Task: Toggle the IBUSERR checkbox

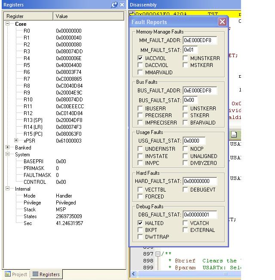Action: pos(140,108)
